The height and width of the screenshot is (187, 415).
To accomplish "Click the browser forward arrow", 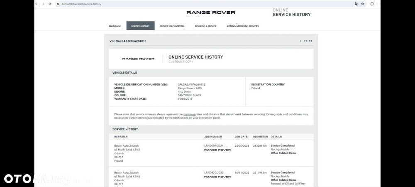I will click(43, 4).
